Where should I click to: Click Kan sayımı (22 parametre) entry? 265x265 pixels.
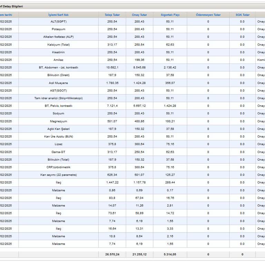click(x=58, y=175)
